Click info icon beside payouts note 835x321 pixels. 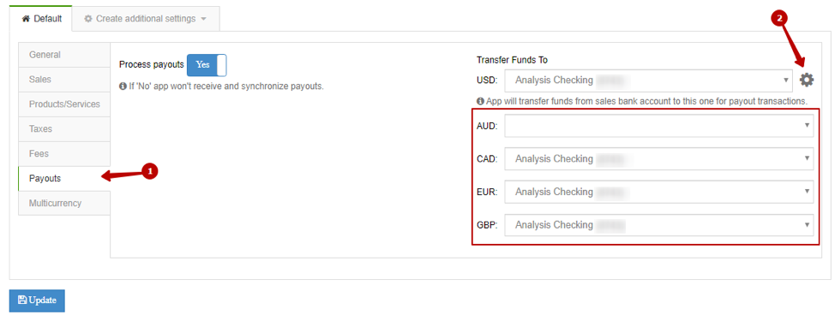123,86
